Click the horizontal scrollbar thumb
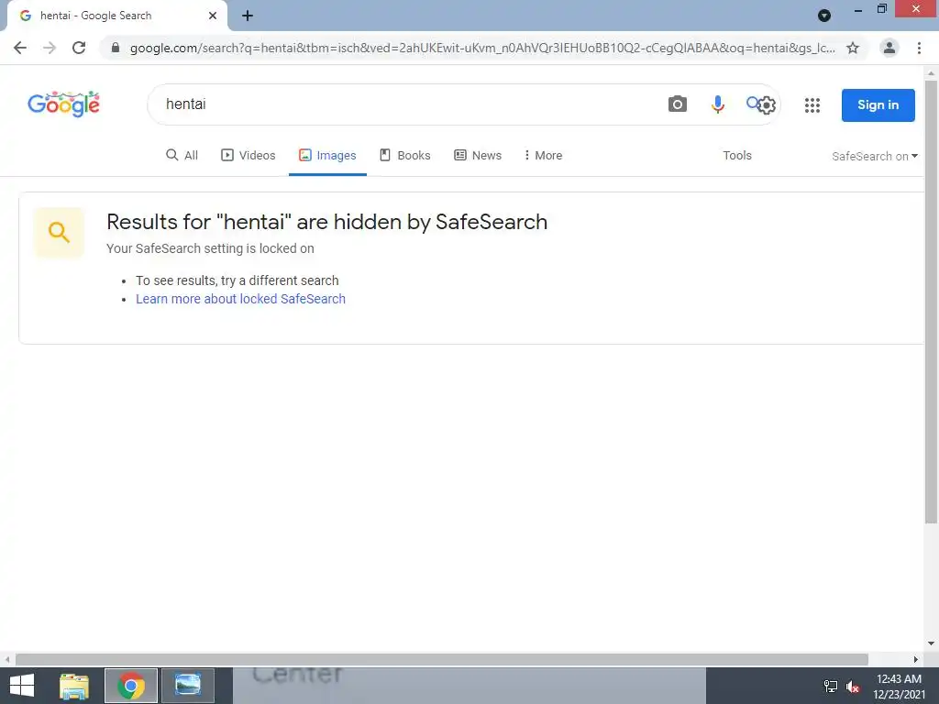This screenshot has height=704, width=939. 441,660
